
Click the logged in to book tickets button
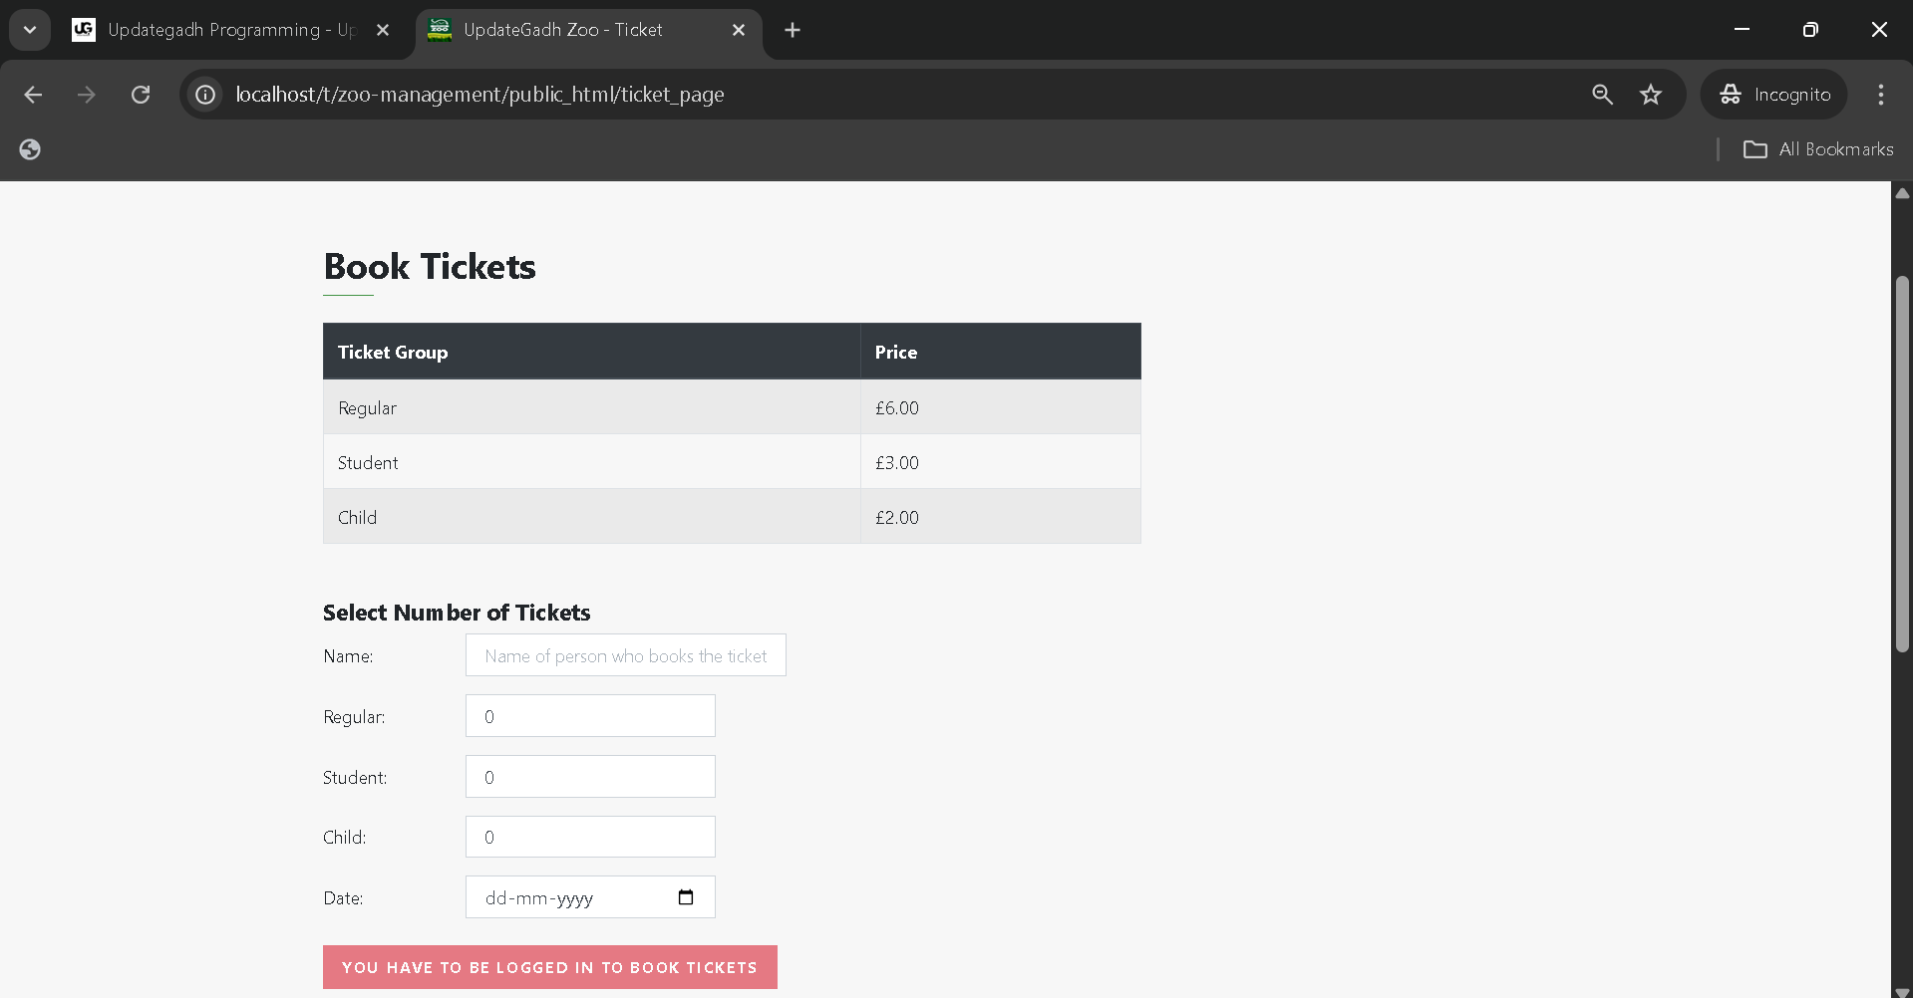(x=549, y=967)
